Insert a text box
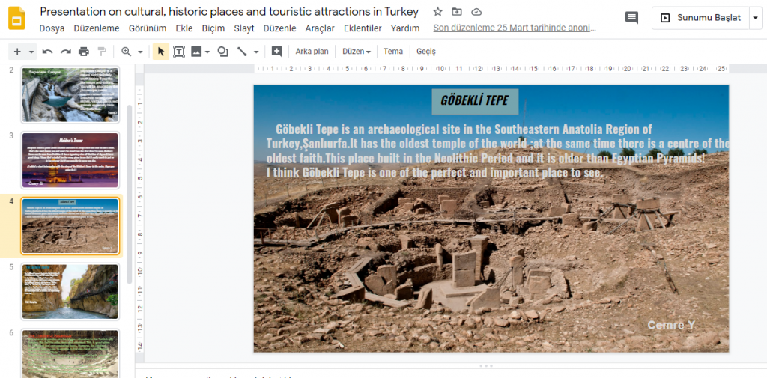This screenshot has height=378, width=767. (179, 52)
